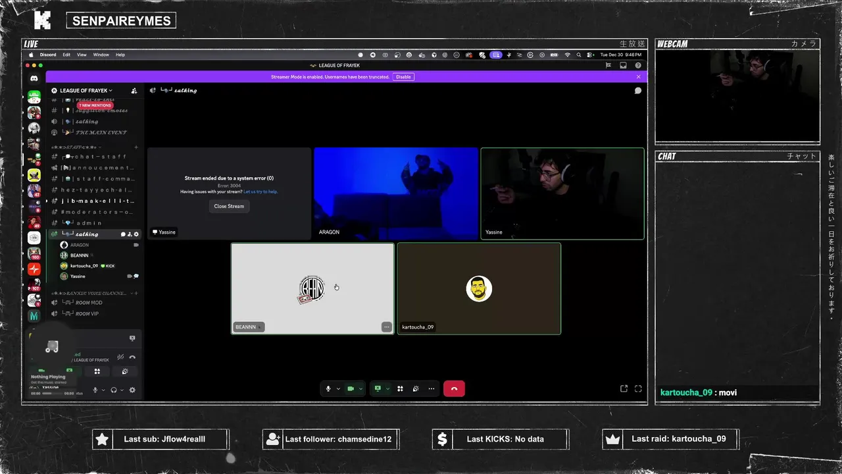Open soundboard in call control bar

tap(416, 388)
